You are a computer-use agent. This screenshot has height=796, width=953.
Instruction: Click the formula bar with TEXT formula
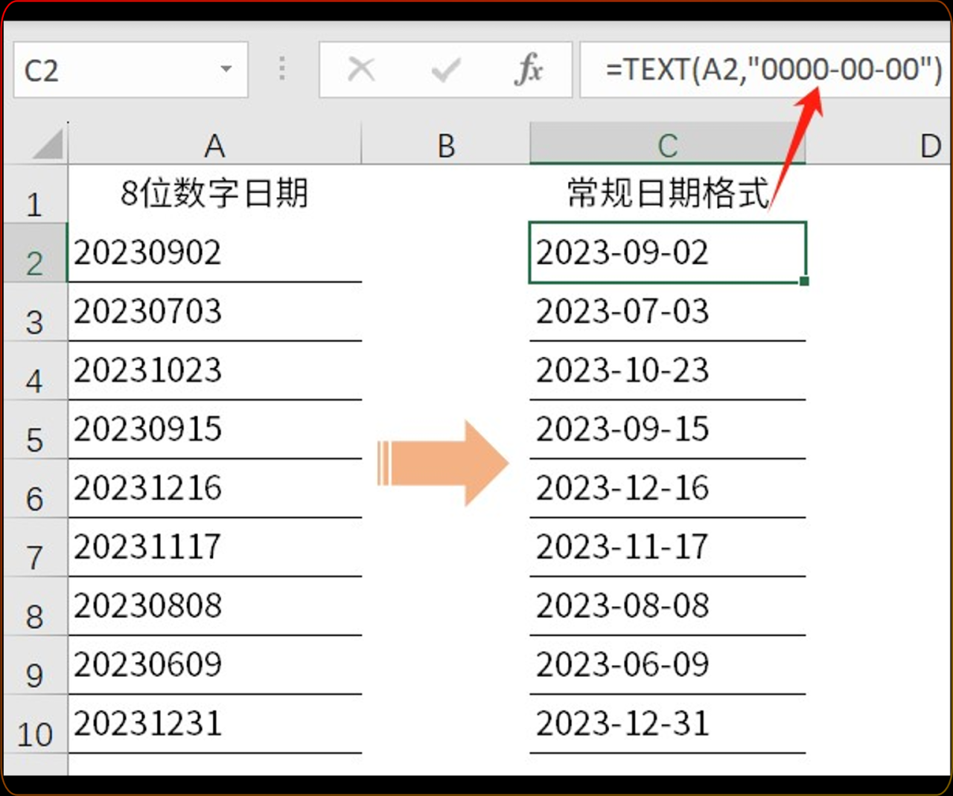(x=765, y=70)
